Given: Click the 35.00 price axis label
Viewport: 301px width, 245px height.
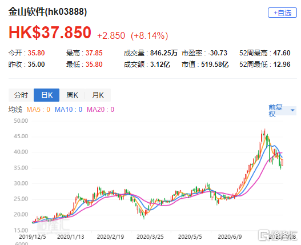Looking at the screenshot, I should click(x=21, y=168).
